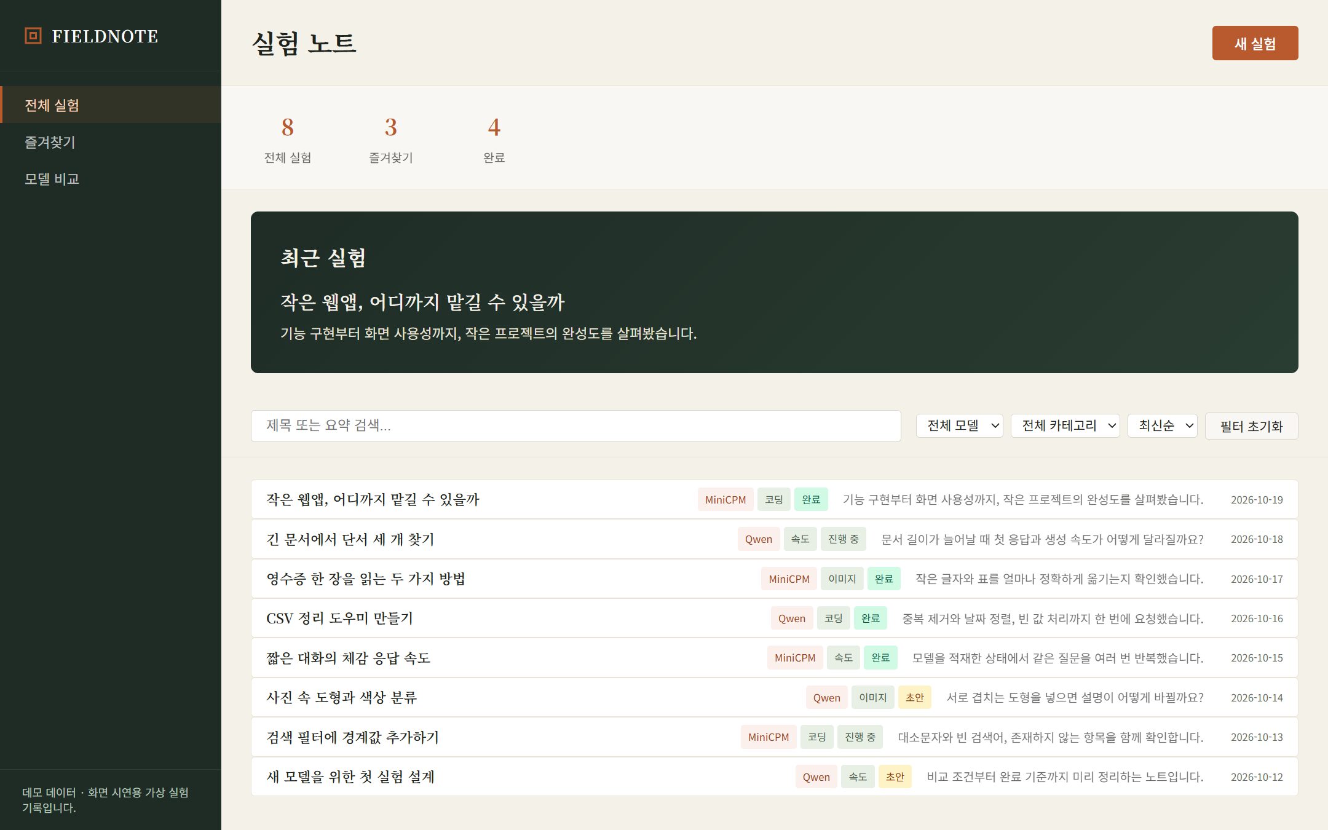Viewport: 1328px width, 830px height.
Task: Click MiniCPM tag in 작은 웹앱 row
Action: [x=725, y=499]
